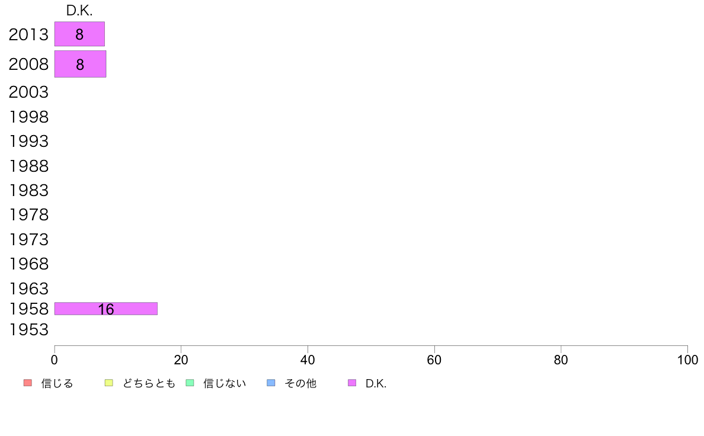Viewport: 704px width, 436px height.
Task: Click the 2008 D.K. bar showing 8
Action: point(81,64)
